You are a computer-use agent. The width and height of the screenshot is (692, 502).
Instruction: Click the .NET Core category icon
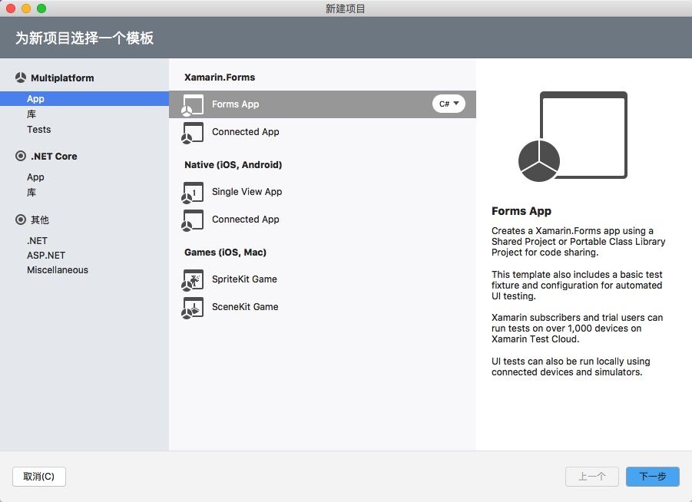pyautogui.click(x=20, y=156)
